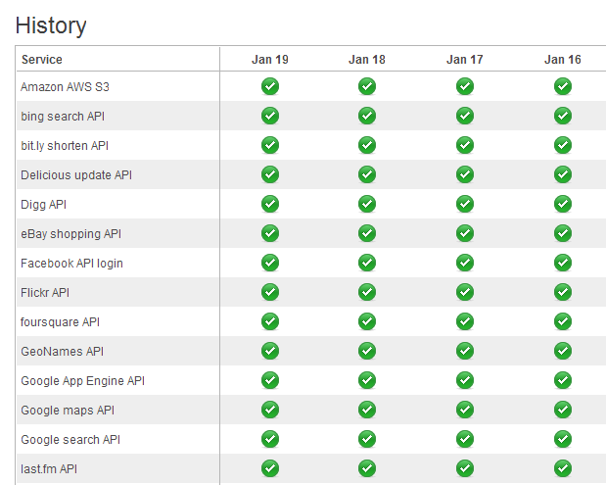
Task: Click the History heading
Action: [x=51, y=25]
